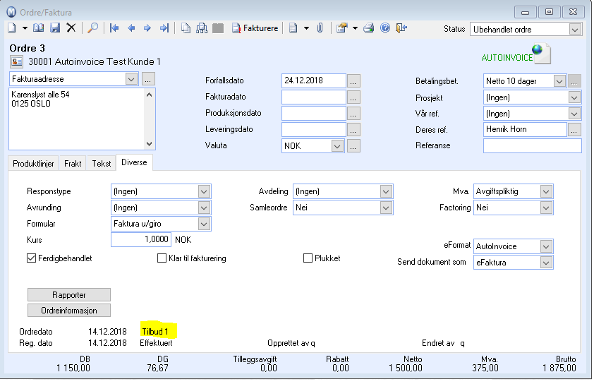Click ellipsis button beside Valuta
The width and height of the screenshot is (594, 384).
click(353, 146)
